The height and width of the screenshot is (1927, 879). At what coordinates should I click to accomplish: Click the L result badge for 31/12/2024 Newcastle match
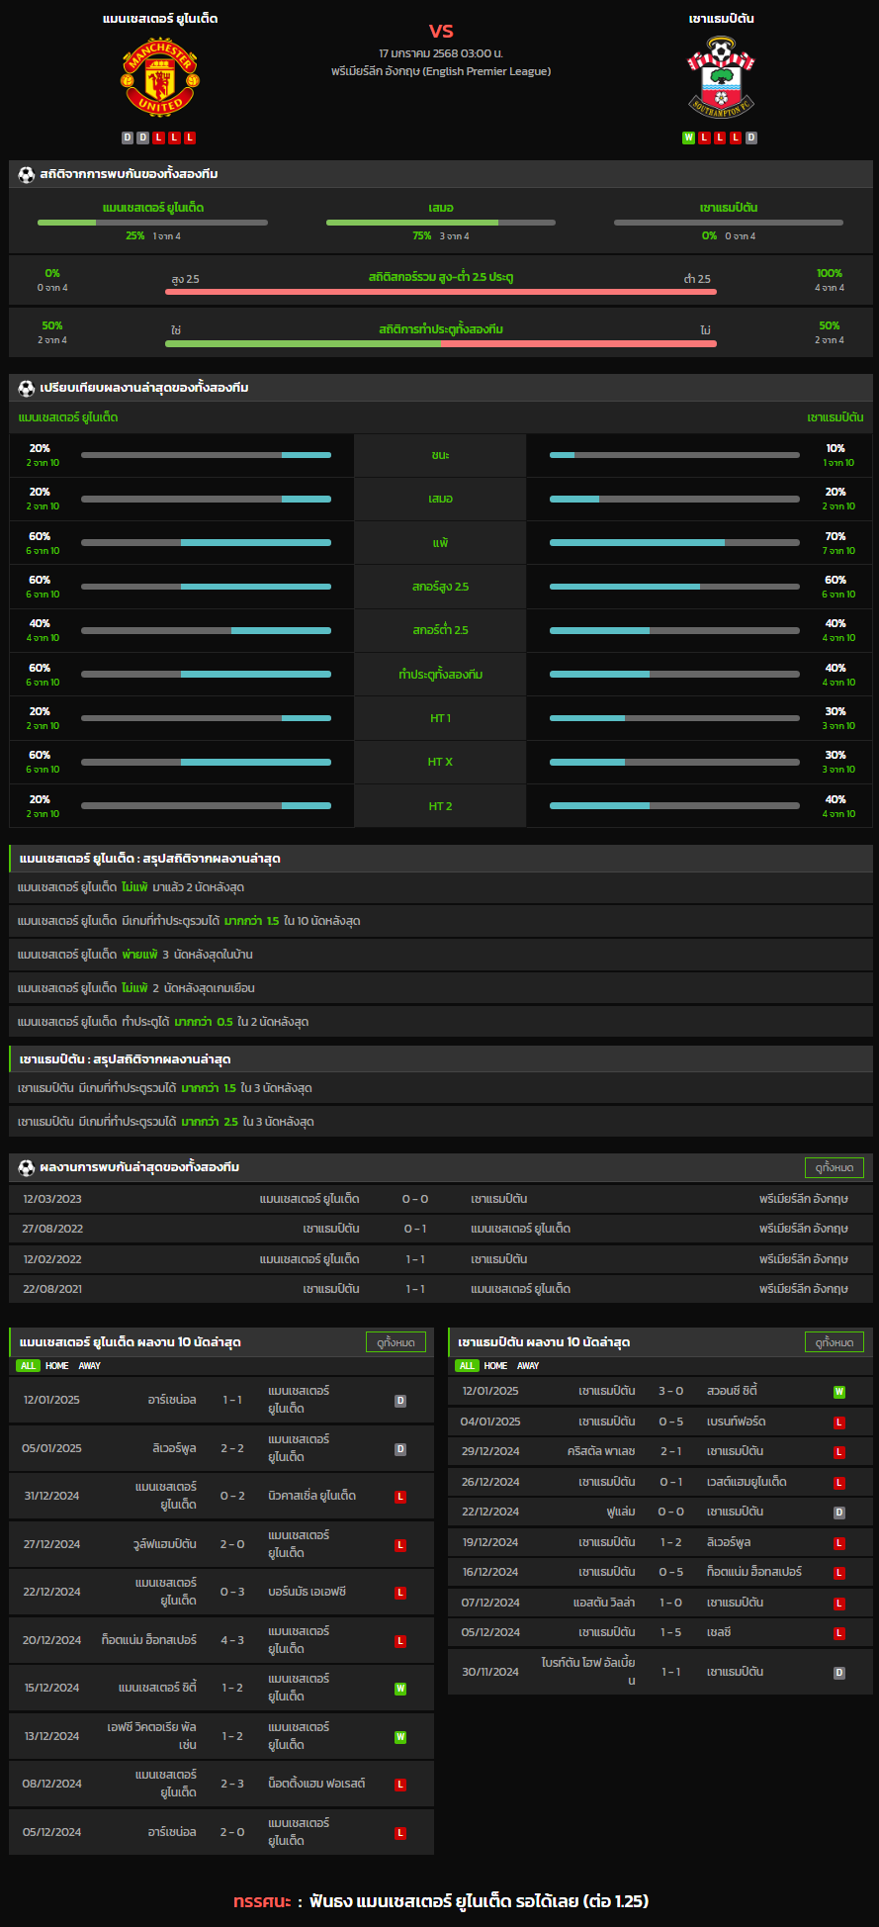point(400,1497)
